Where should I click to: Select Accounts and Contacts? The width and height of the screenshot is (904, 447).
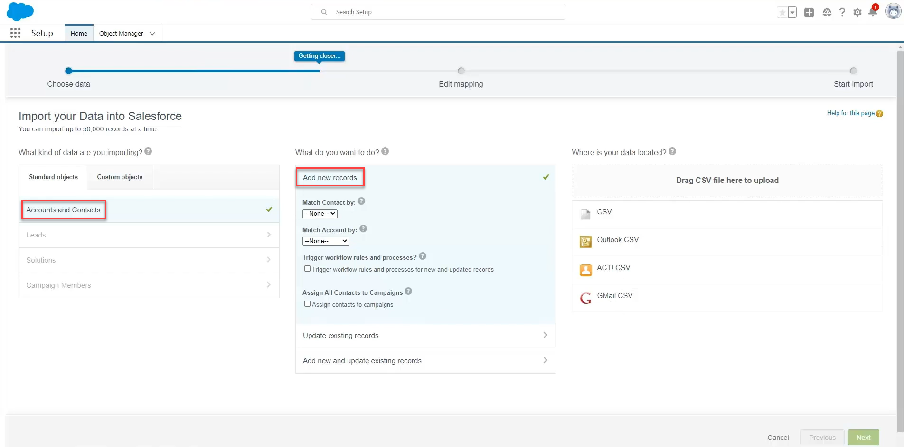click(x=149, y=210)
